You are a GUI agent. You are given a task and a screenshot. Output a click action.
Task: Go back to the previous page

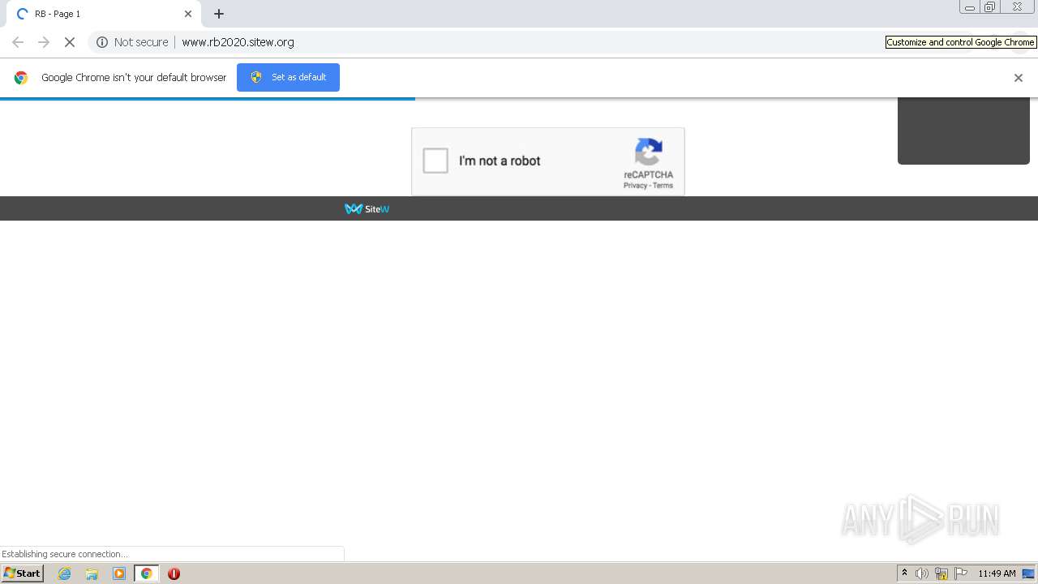click(x=18, y=42)
